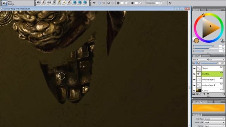Open the Dab Type dropdown showing Circular
The width and height of the screenshot is (226, 127).
tap(214, 119)
